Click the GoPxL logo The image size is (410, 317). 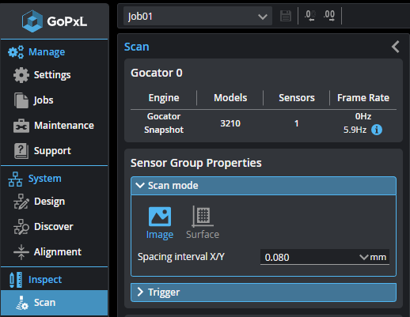click(55, 21)
